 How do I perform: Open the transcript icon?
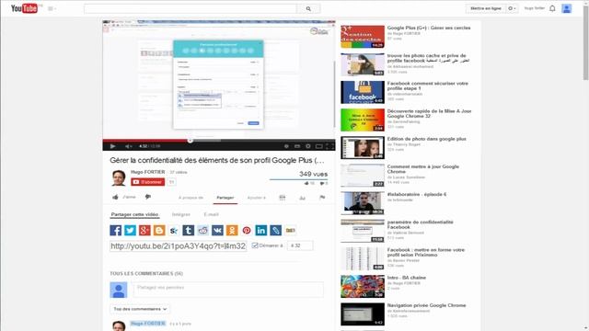[283, 198]
